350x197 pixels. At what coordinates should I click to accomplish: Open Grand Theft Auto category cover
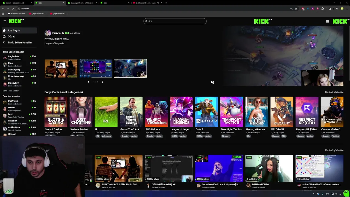(x=131, y=112)
